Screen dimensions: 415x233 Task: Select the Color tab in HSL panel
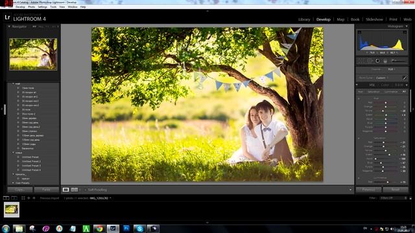point(385,85)
